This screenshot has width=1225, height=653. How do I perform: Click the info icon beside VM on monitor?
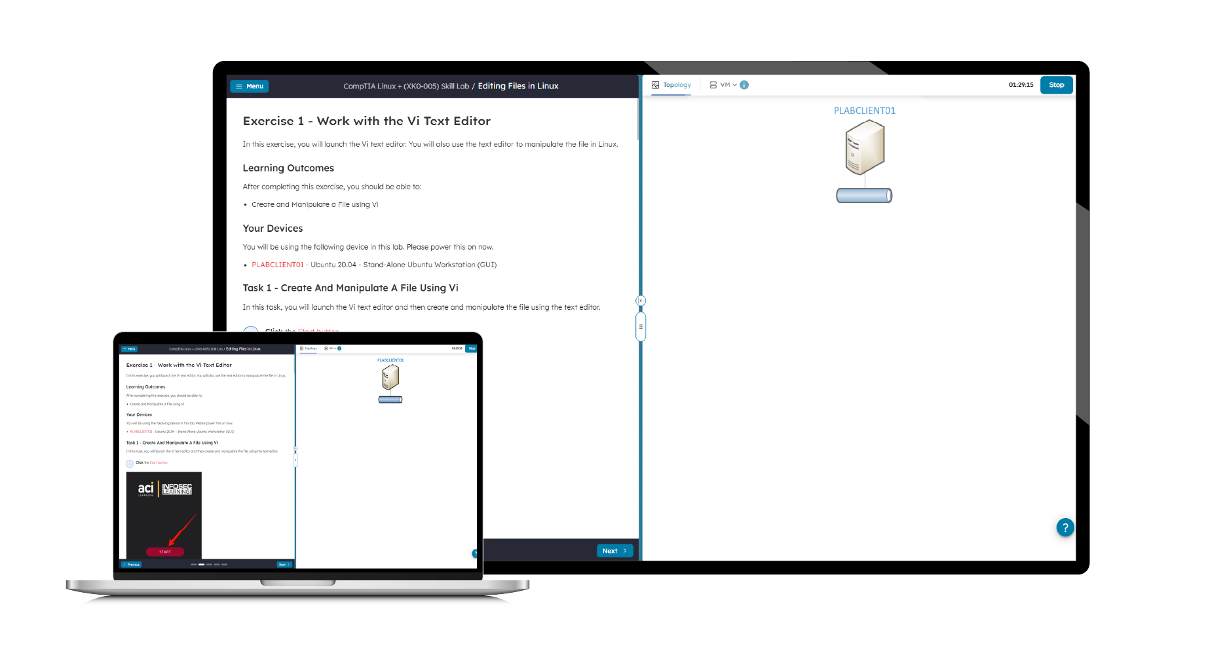point(744,85)
